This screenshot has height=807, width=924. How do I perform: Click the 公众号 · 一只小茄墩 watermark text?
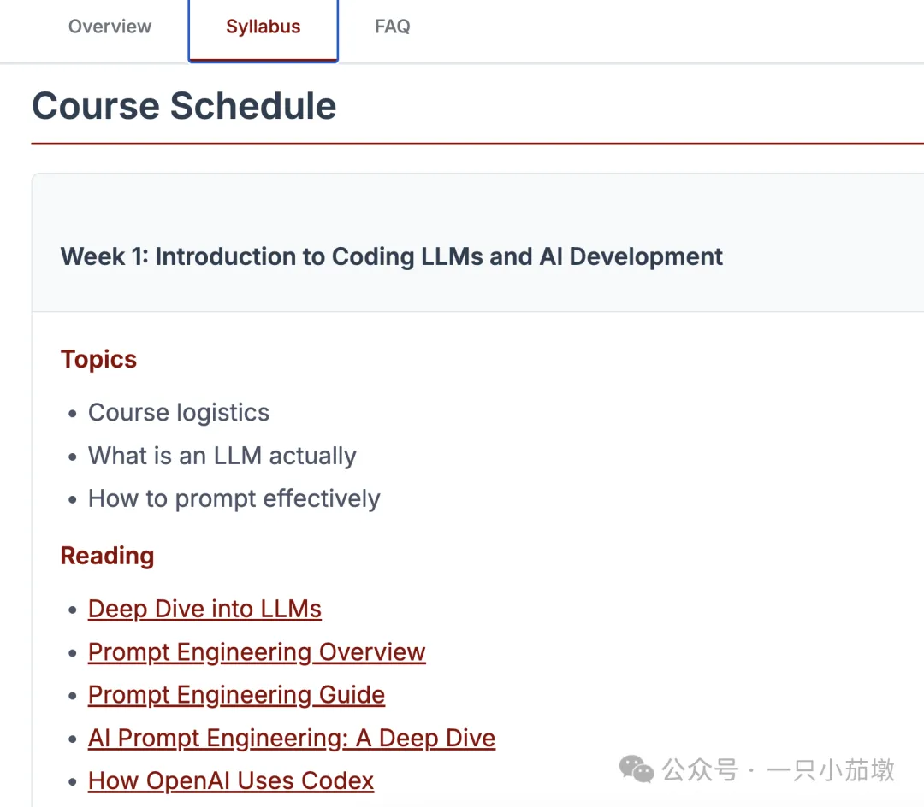(x=779, y=770)
